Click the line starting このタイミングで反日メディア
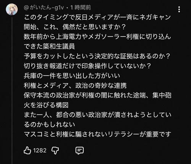The image size is (191, 164). click(x=97, y=17)
